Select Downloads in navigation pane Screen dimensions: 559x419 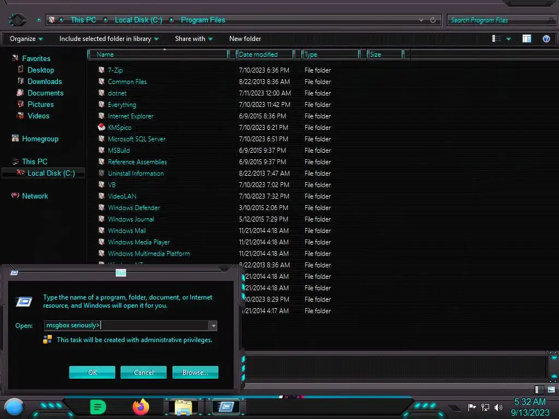click(45, 81)
